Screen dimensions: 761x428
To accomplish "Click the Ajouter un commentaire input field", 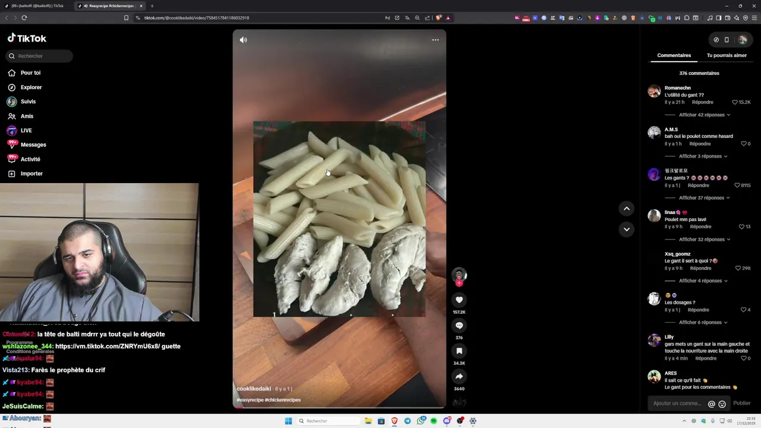I will [x=678, y=404].
